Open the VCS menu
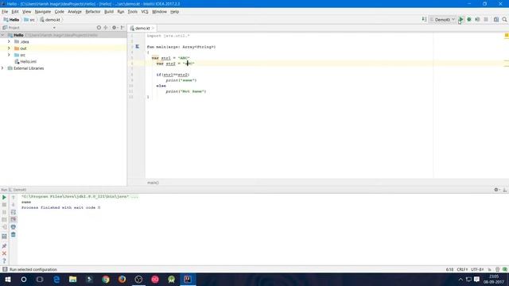509x286 pixels. (x=145, y=12)
